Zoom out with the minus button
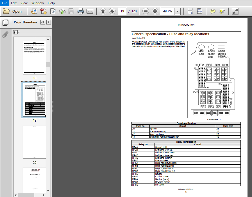Image resolution: width=252 pixels, height=197 pixels. point(146,11)
